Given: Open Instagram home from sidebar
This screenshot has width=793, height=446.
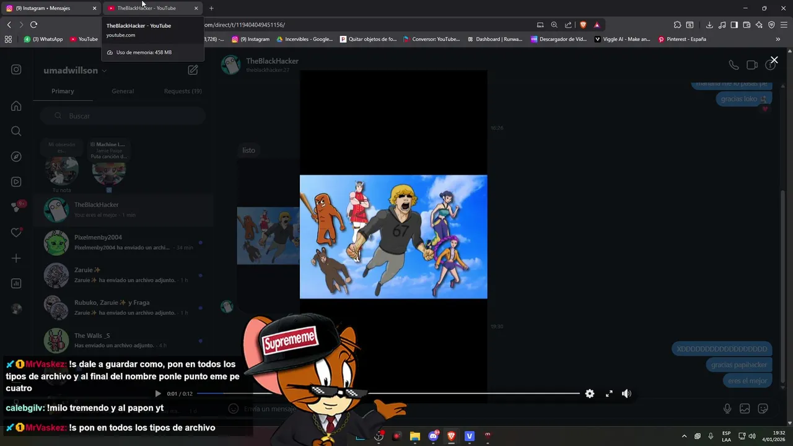Looking at the screenshot, I should click(x=16, y=107).
